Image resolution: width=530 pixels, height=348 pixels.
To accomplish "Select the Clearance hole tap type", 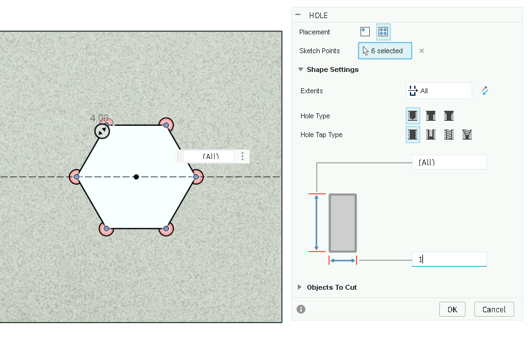I will point(431,135).
